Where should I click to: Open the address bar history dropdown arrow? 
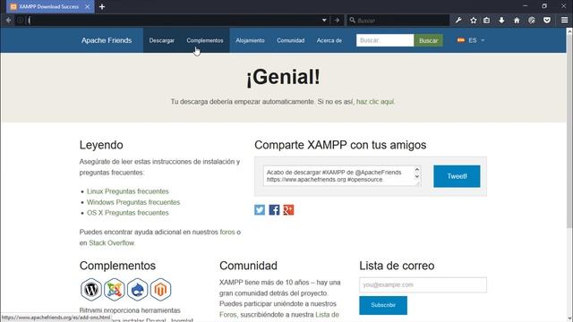point(324,21)
